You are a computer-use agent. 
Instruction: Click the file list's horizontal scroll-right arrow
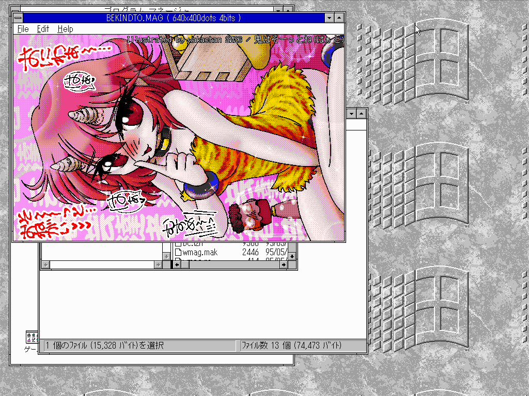pyautogui.click(x=284, y=265)
